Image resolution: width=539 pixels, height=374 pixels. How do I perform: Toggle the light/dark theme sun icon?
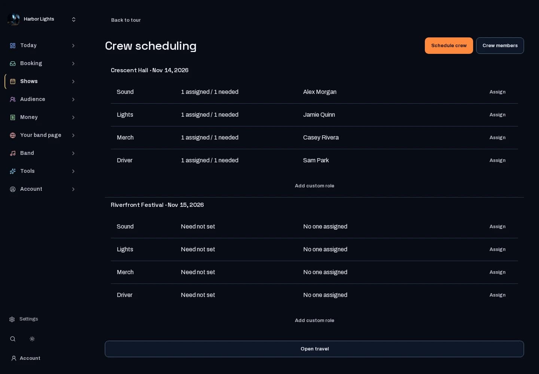point(32,339)
